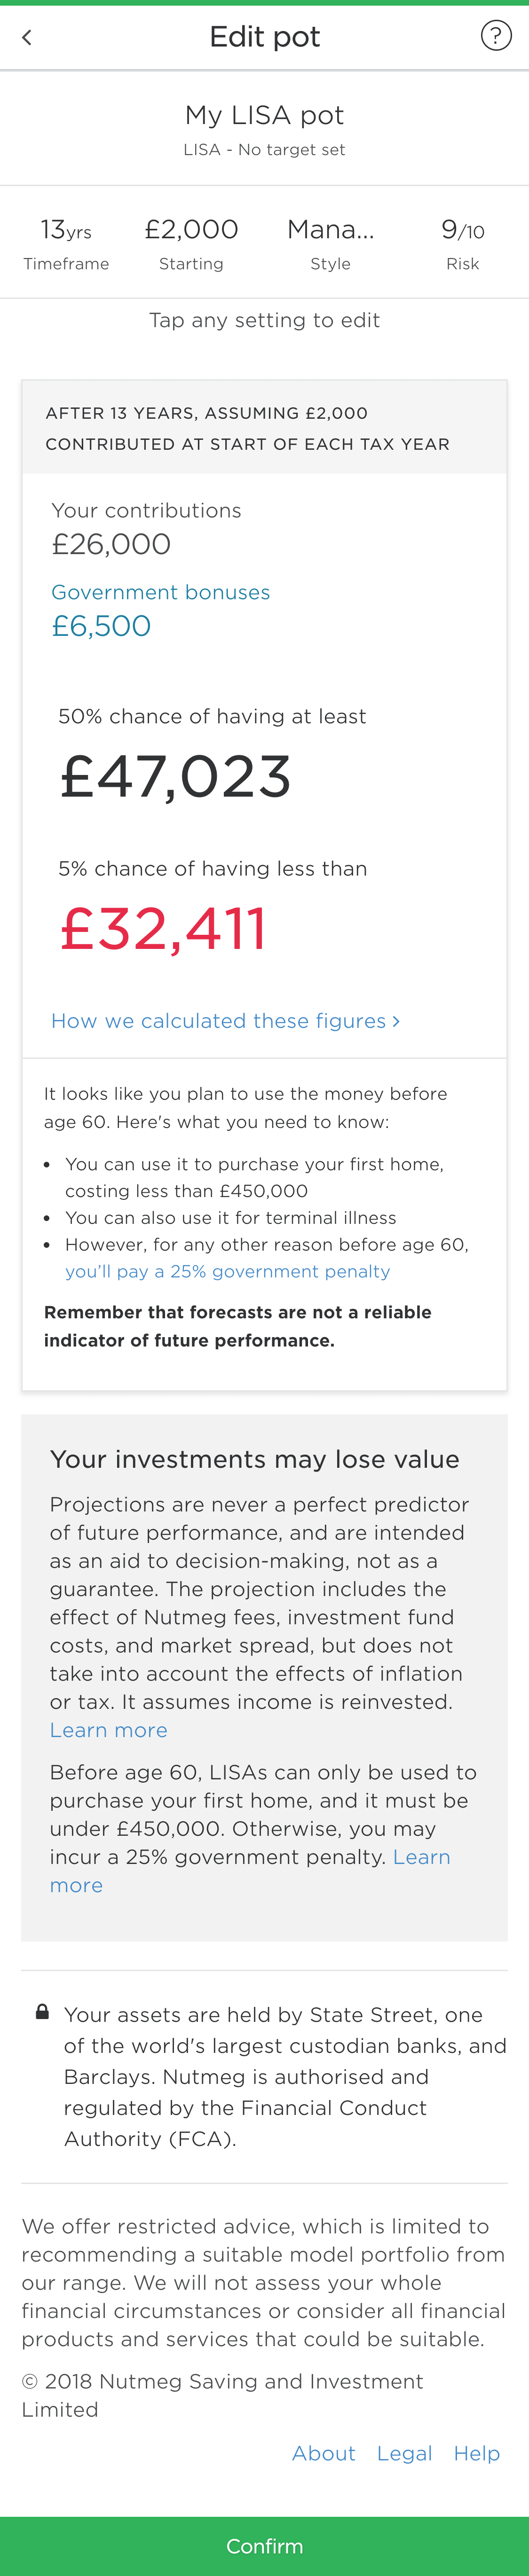
Task: Open 'How we calculated these figures' link
Action: [218, 1021]
